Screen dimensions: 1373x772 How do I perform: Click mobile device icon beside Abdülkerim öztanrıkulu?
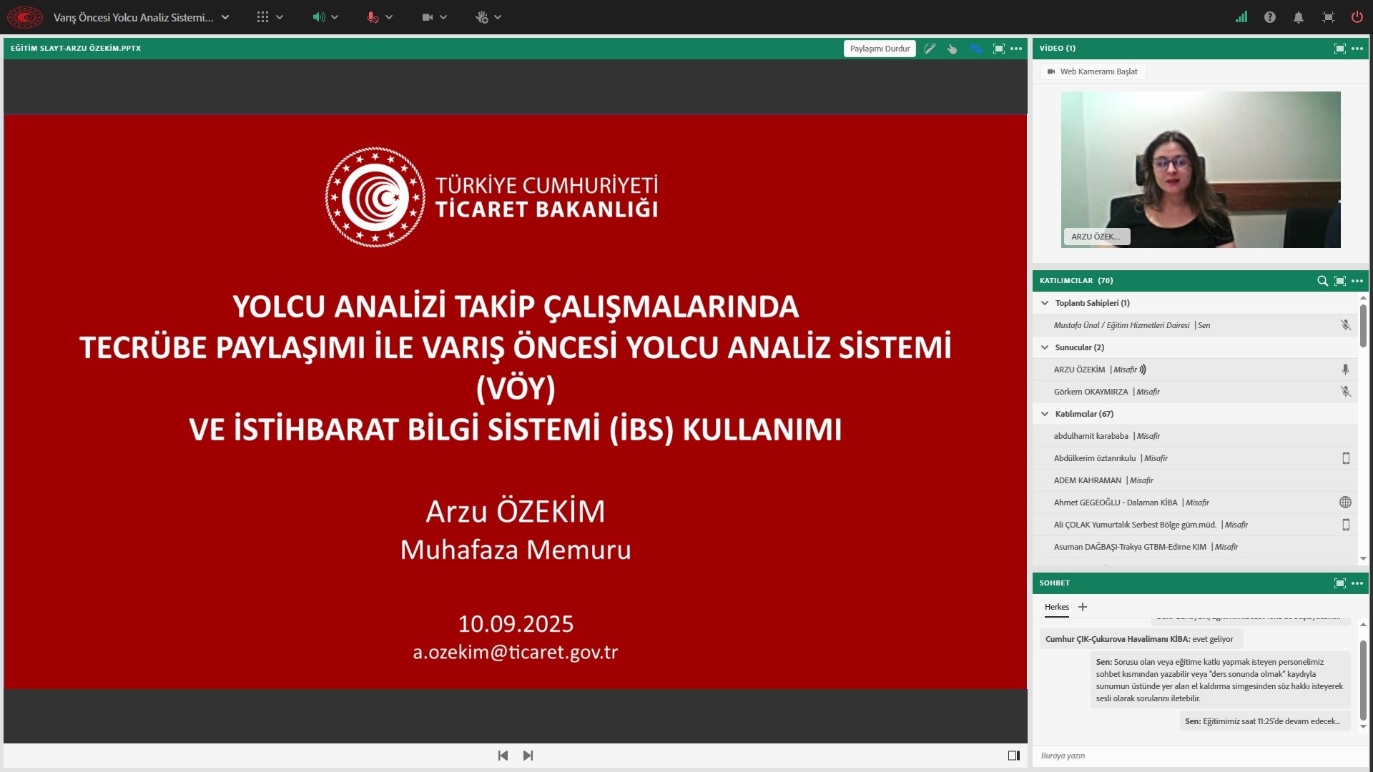coord(1346,458)
